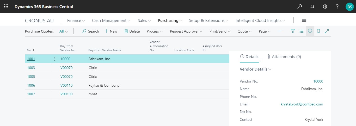Open row actions for quote 1001

(x=55, y=59)
